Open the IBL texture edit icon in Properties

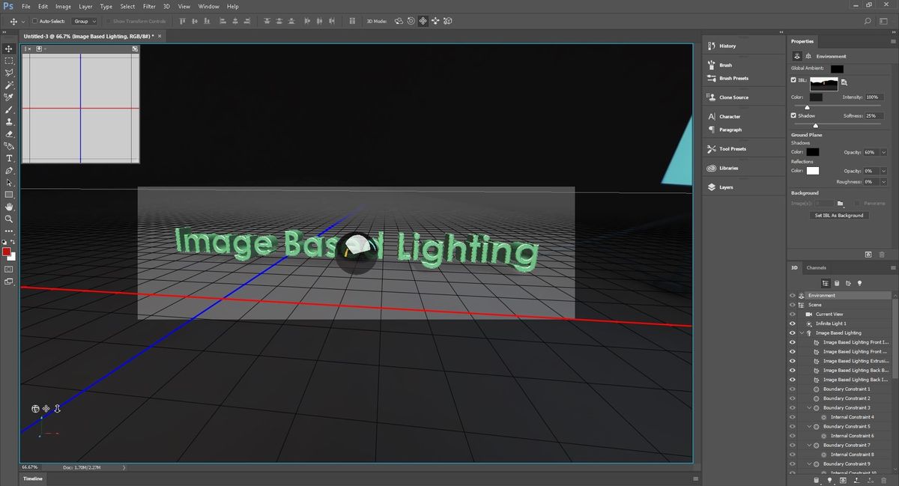844,83
